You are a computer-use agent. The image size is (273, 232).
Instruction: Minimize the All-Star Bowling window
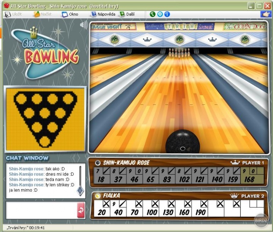click(251, 6)
